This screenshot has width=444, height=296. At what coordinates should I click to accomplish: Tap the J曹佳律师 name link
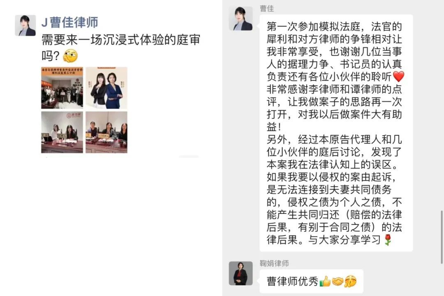[x=69, y=22]
